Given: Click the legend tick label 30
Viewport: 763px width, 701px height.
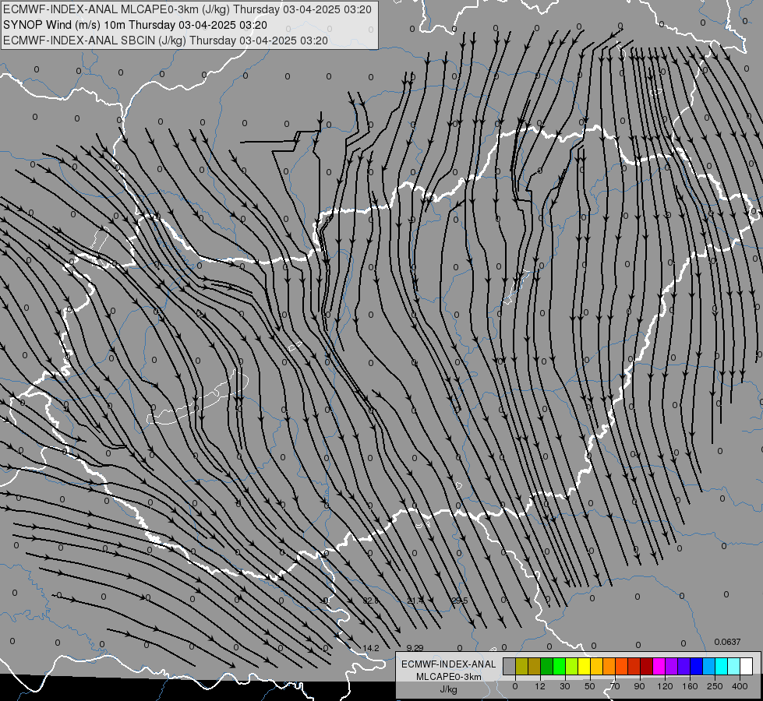Looking at the screenshot, I should click(564, 686).
